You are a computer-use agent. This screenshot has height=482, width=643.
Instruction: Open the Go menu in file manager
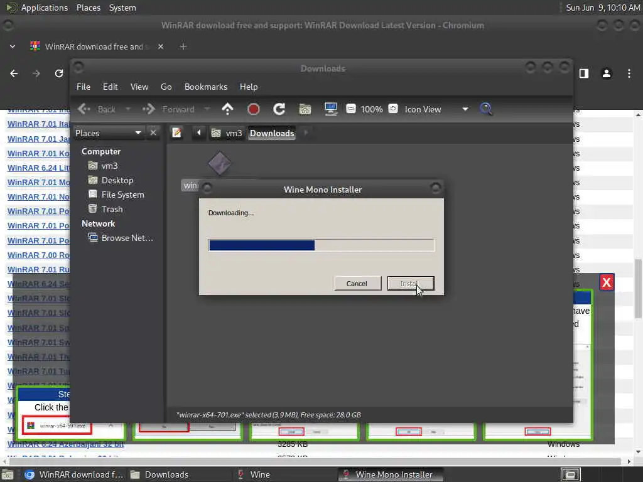point(166,87)
